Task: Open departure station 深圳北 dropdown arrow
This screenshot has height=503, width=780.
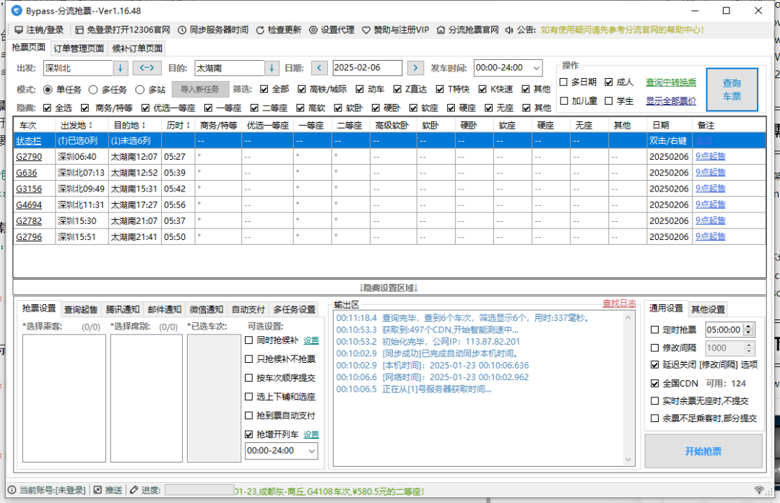Action: pyautogui.click(x=121, y=68)
